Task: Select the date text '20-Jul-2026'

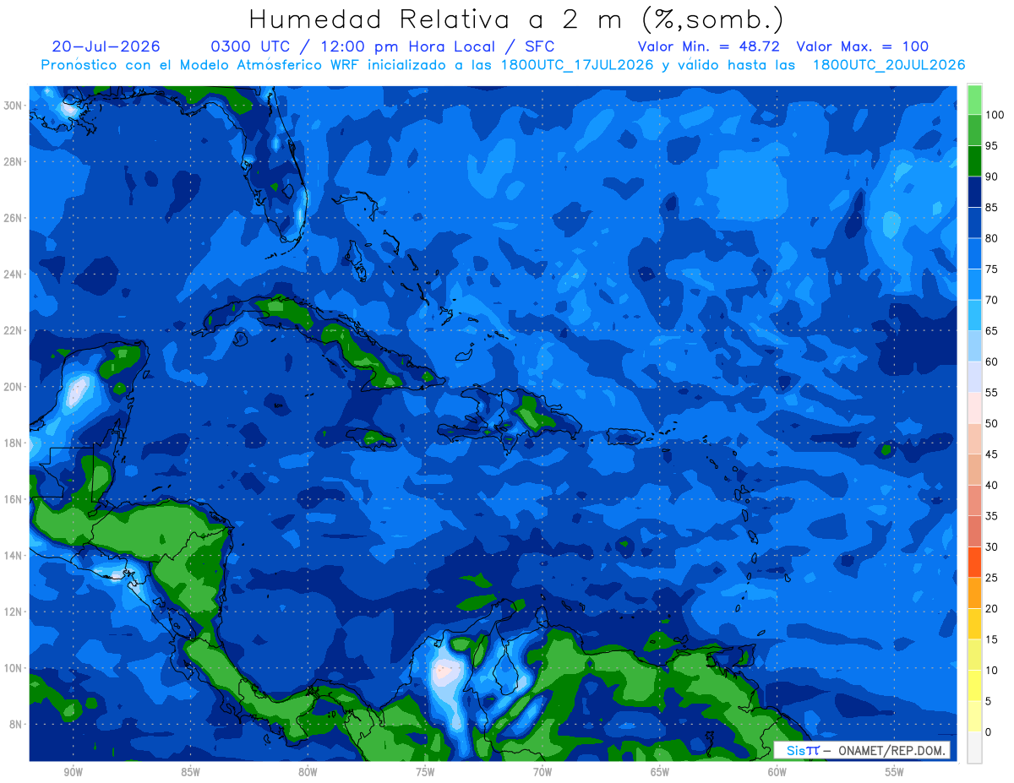Action: click(106, 46)
